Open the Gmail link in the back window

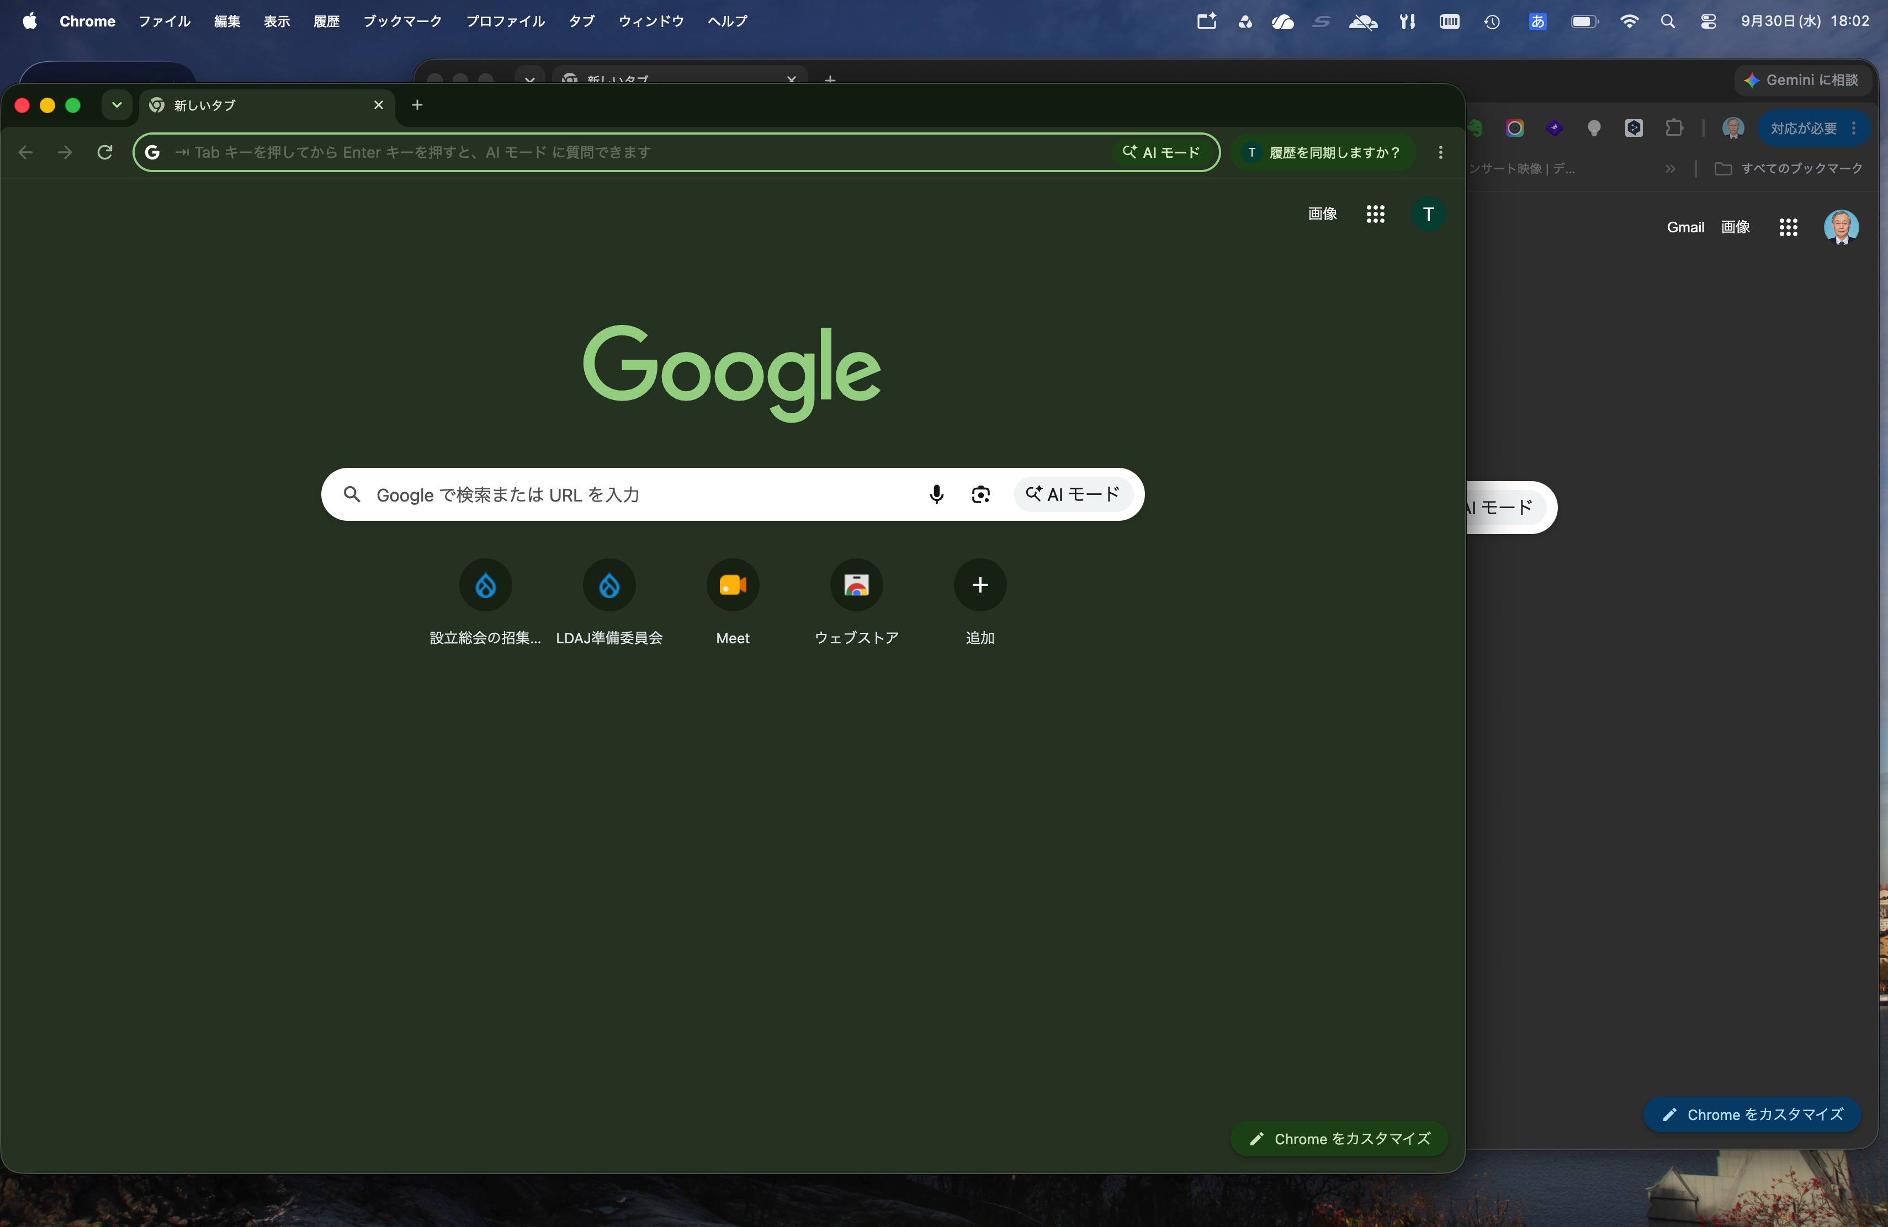[1685, 227]
